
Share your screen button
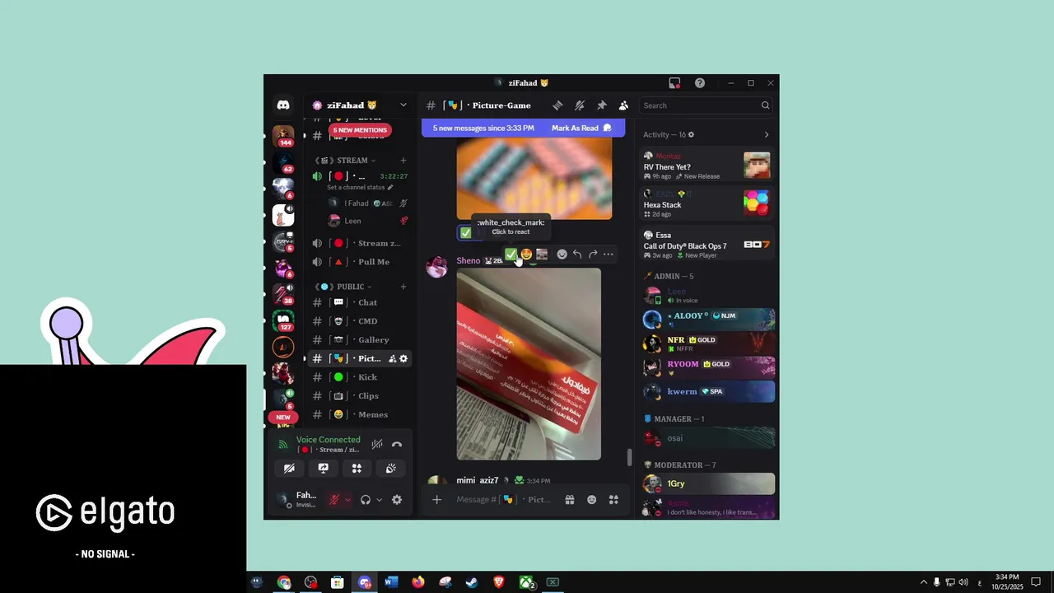pyautogui.click(x=324, y=468)
